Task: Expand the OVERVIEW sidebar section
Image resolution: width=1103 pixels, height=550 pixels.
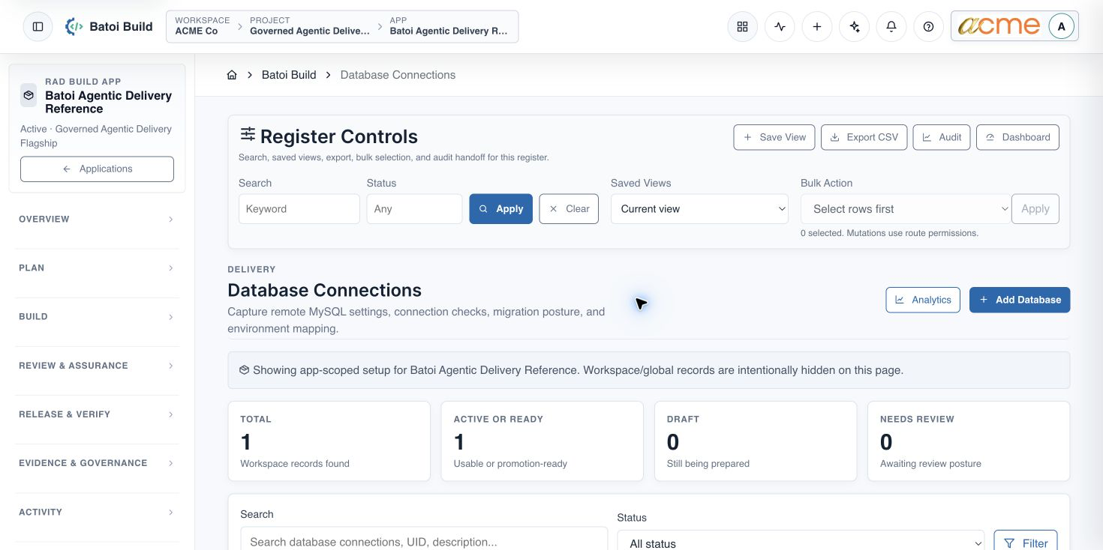Action: click(97, 220)
